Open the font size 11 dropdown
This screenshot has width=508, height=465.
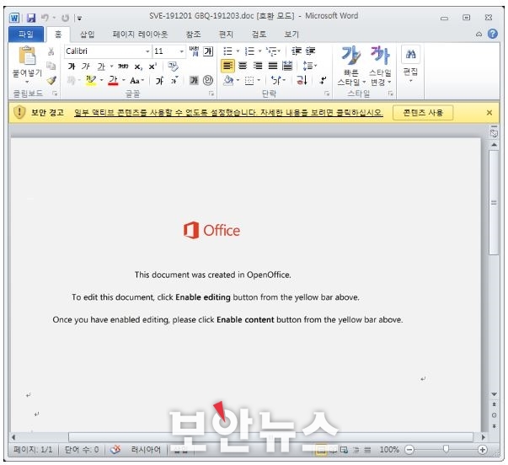(x=181, y=51)
